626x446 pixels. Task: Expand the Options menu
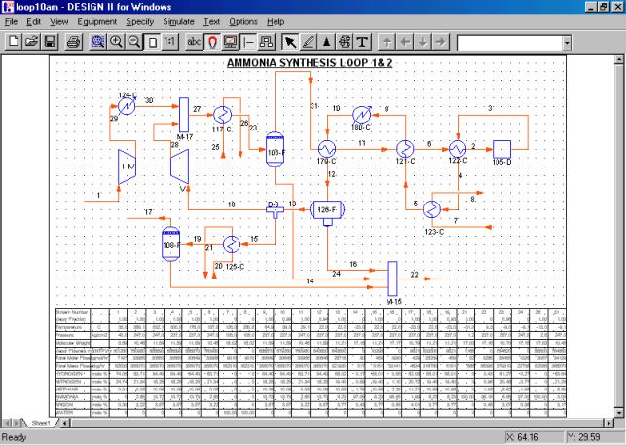(243, 20)
